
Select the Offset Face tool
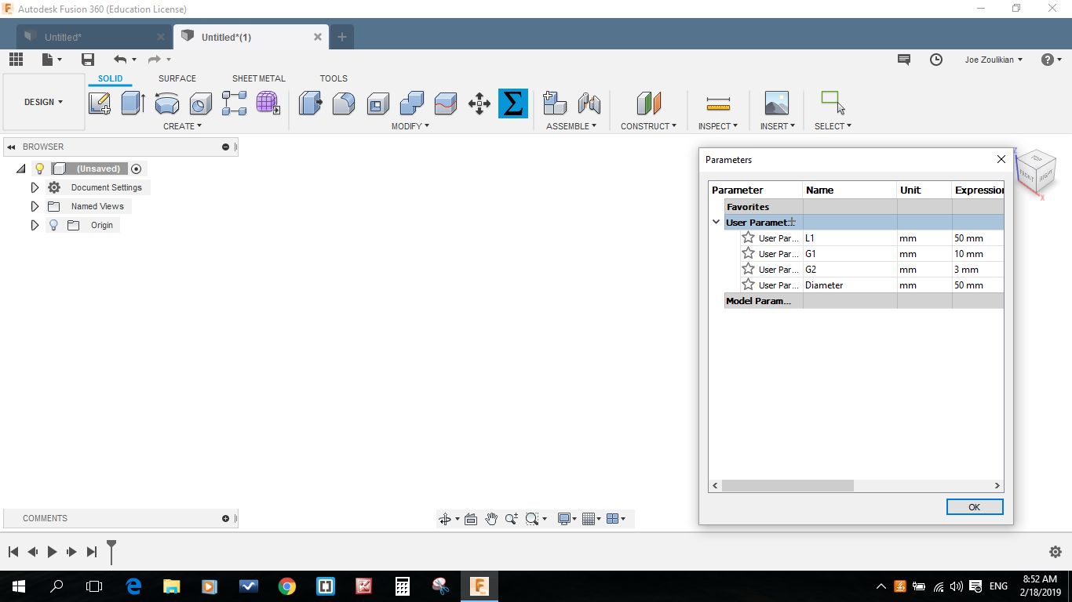pos(446,103)
